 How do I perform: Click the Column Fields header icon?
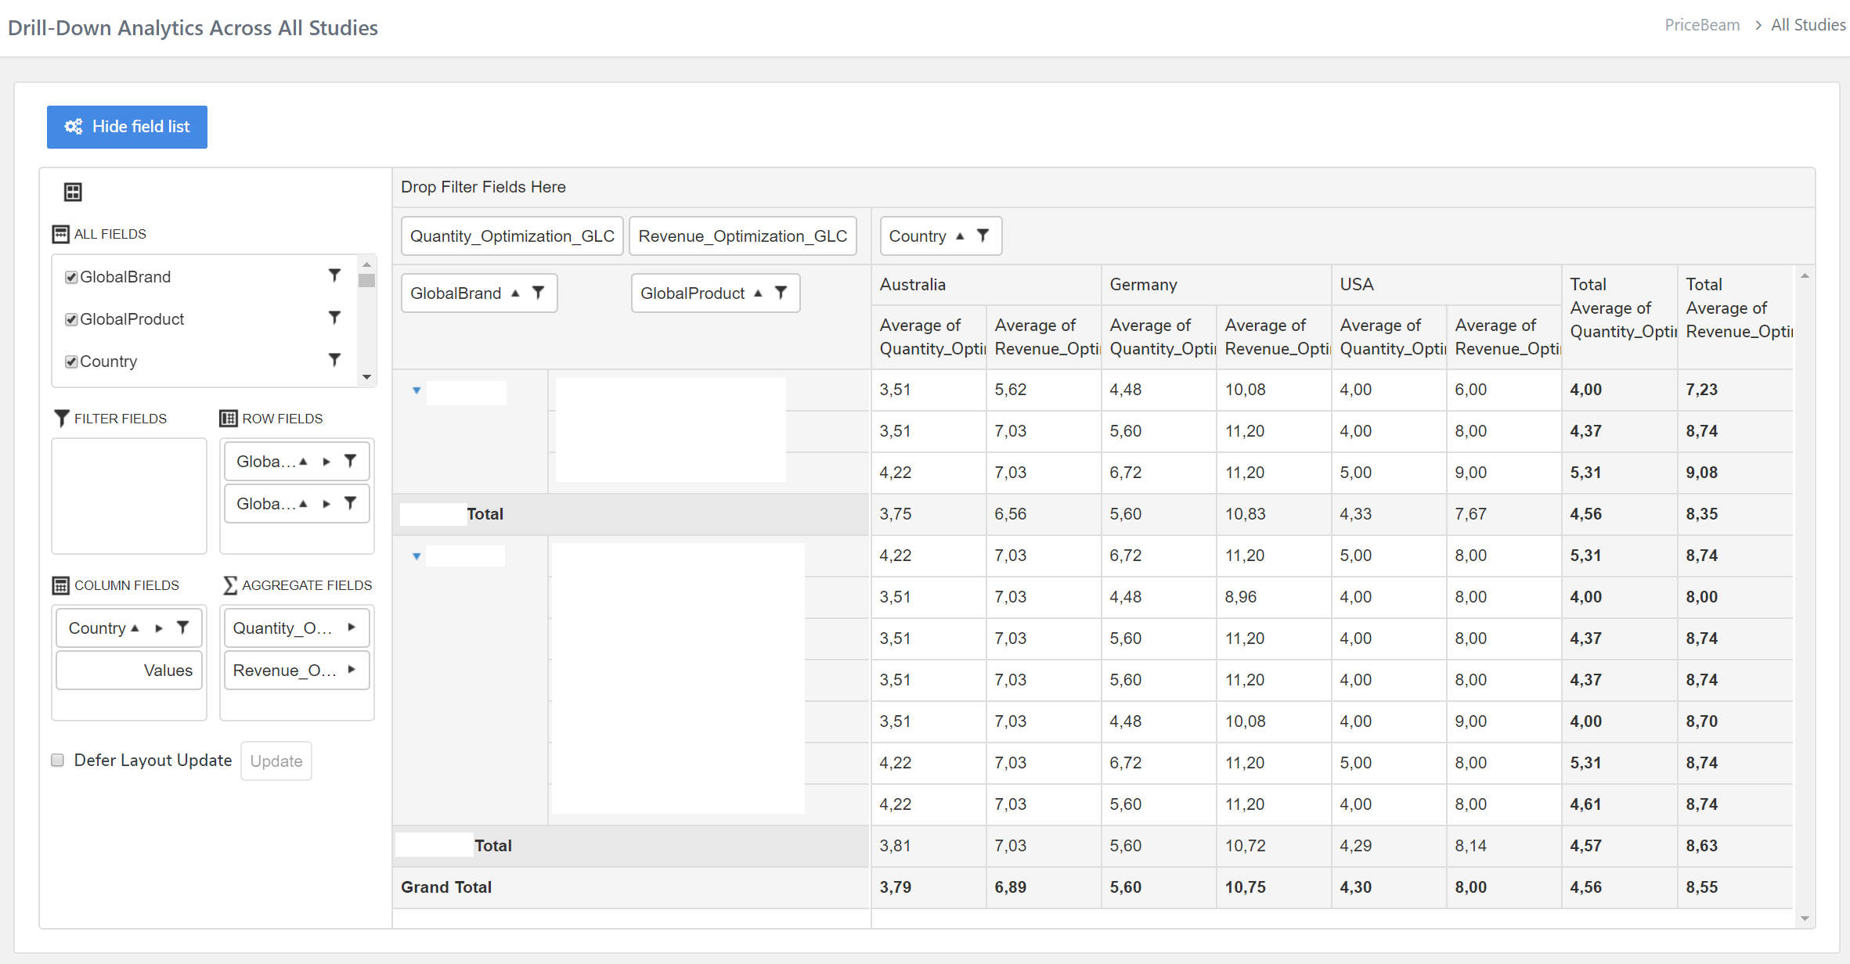60,585
